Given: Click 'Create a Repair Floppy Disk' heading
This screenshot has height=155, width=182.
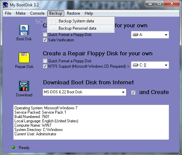Looking at the screenshot, I should (x=98, y=54).
